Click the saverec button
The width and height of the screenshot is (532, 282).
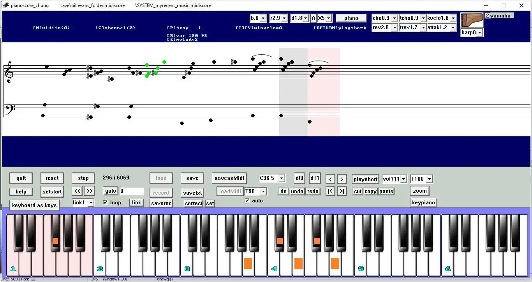coord(161,204)
